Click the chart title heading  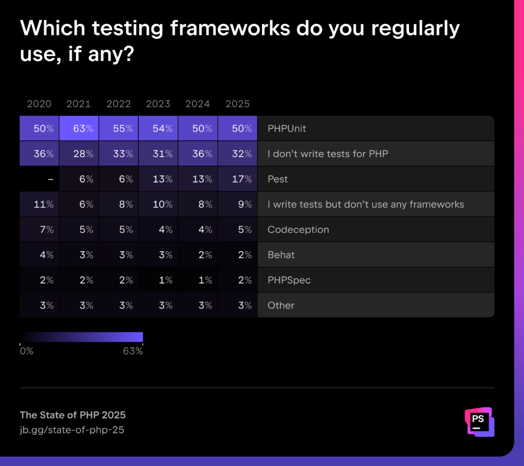pyautogui.click(x=240, y=41)
